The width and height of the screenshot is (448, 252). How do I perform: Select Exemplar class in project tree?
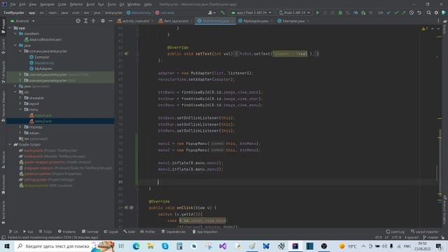pos(39,57)
